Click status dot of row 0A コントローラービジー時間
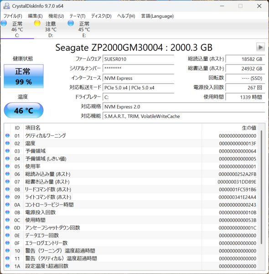The width and height of the screenshot is (269, 274). [x=7, y=204]
